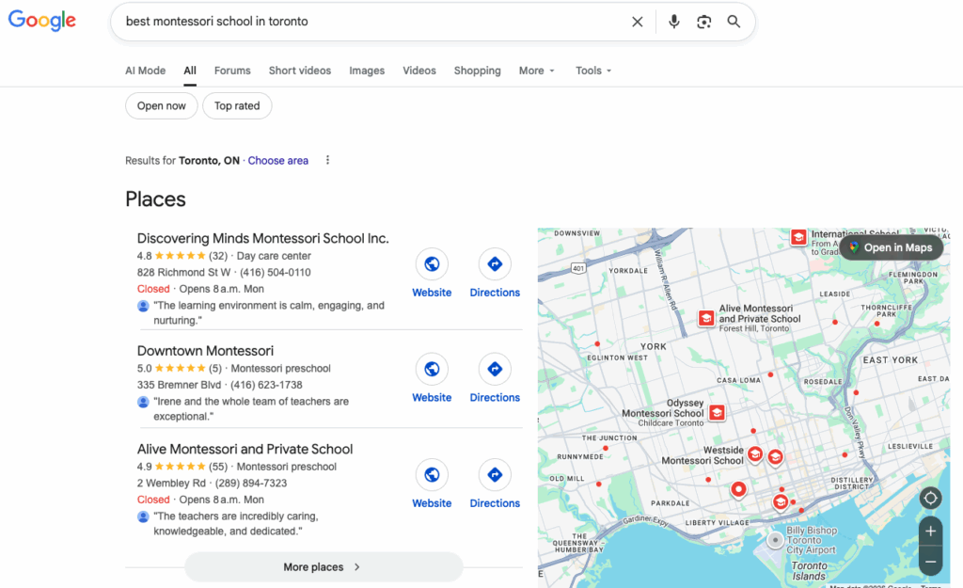Toggle the Top rated filter chip
963x588 pixels.
pyautogui.click(x=237, y=105)
